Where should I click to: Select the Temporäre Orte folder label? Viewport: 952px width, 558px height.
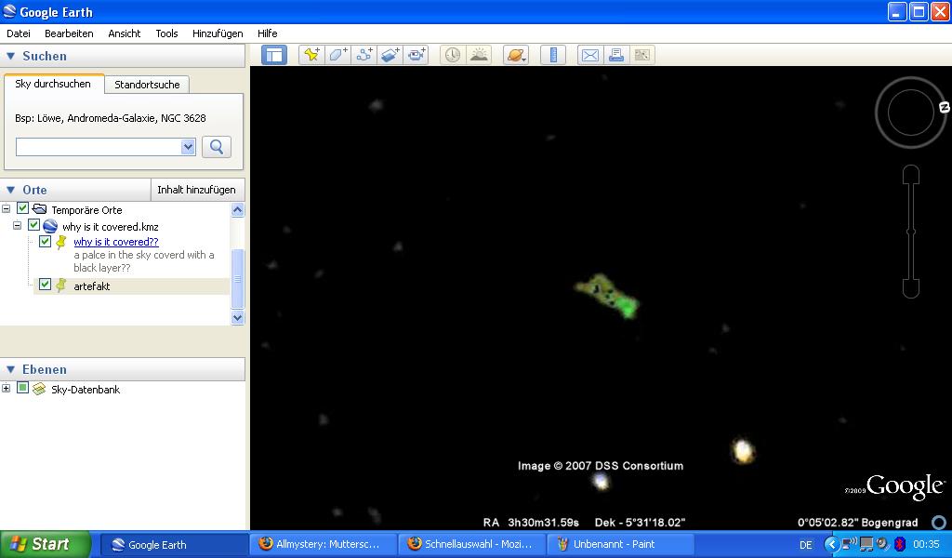click(86, 210)
